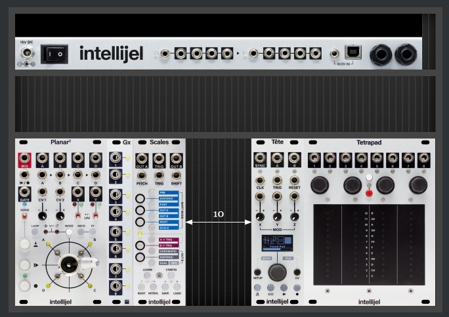The image size is (449, 317).
Task: Turn the Z MOD knob on Tête
Action: tap(294, 217)
